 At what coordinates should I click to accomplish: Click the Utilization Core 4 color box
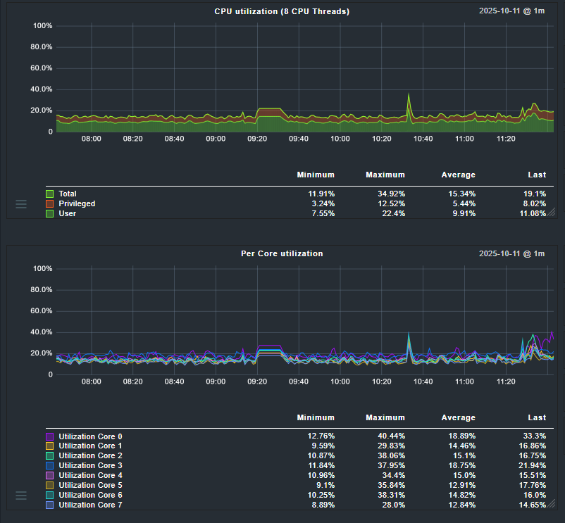coord(50,476)
